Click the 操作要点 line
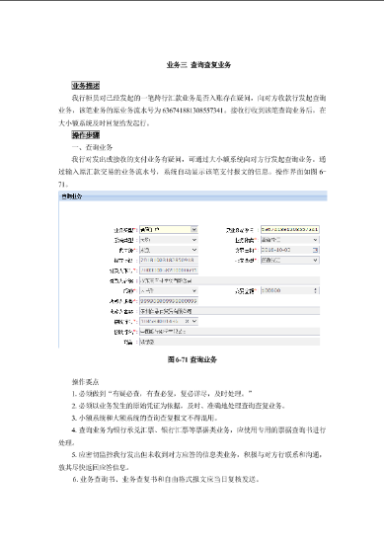This screenshot has height=543, width=384. 85,382
